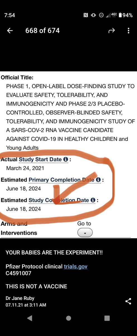Image resolution: width=137 pixels, height=336 pixels.
Task: Tap info icon next to Primary Completion Date
Action: pyautogui.click(x=98, y=180)
